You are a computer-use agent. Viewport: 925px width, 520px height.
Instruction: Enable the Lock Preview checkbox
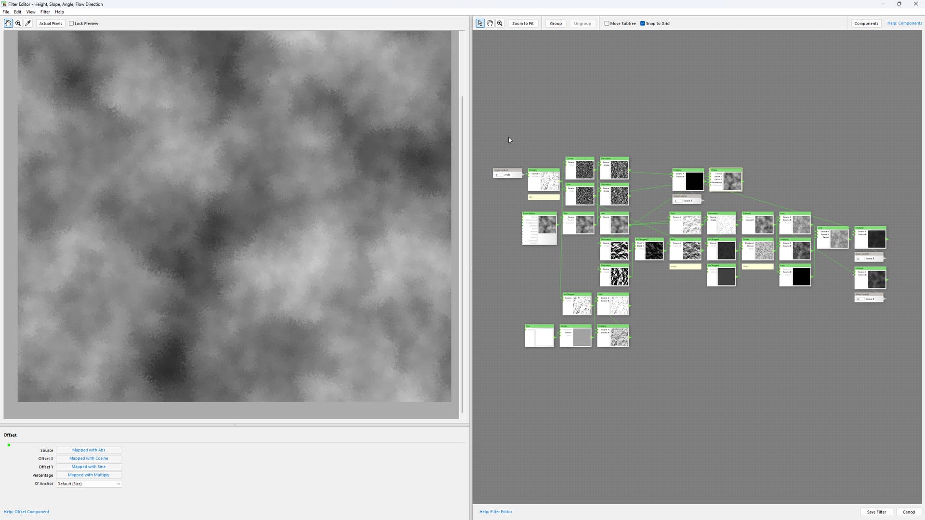click(x=72, y=23)
